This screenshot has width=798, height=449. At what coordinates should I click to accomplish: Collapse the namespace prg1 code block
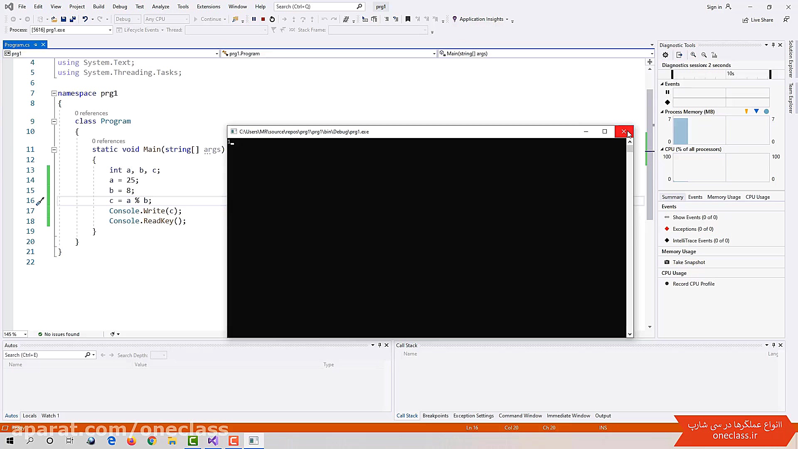[x=54, y=94]
